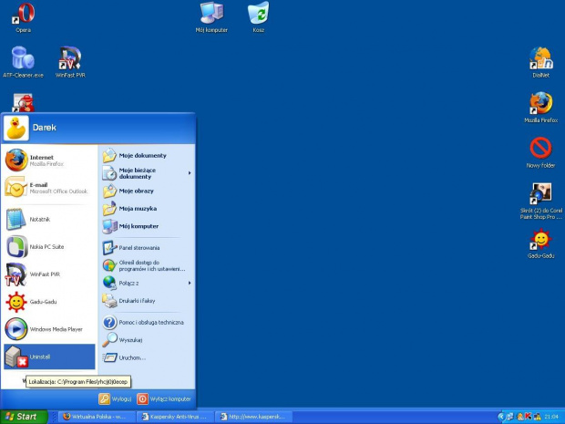Switch to Wirtualna Polska taskbar window

97,417
